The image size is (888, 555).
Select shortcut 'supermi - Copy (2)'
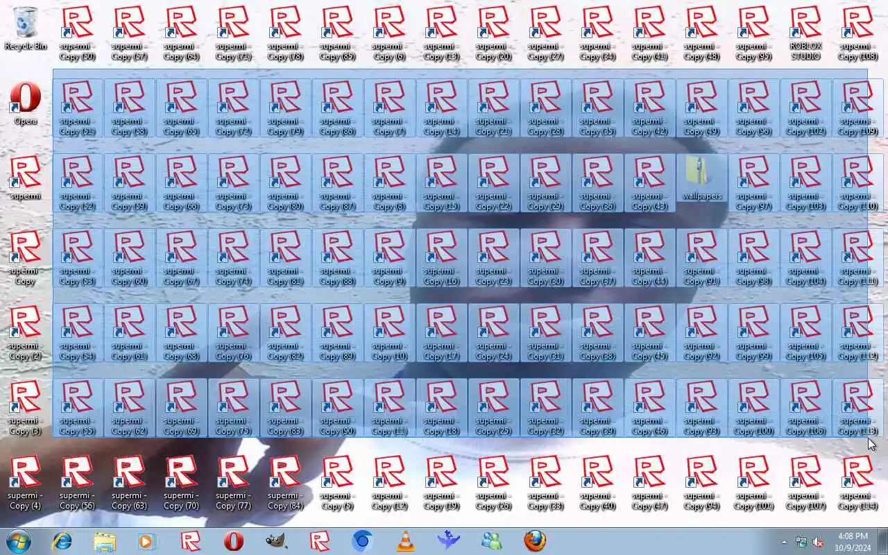click(x=26, y=333)
